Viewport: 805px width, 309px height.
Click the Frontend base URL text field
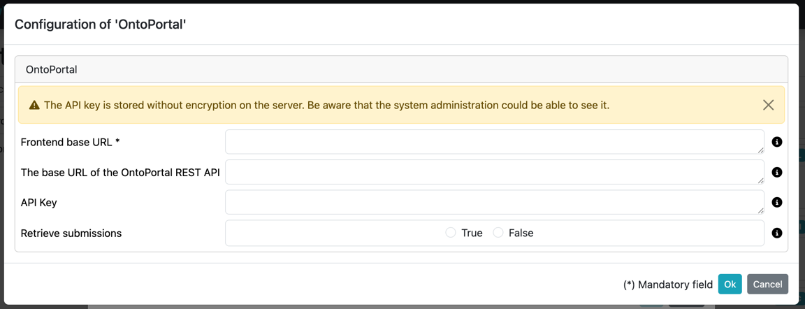(x=495, y=142)
